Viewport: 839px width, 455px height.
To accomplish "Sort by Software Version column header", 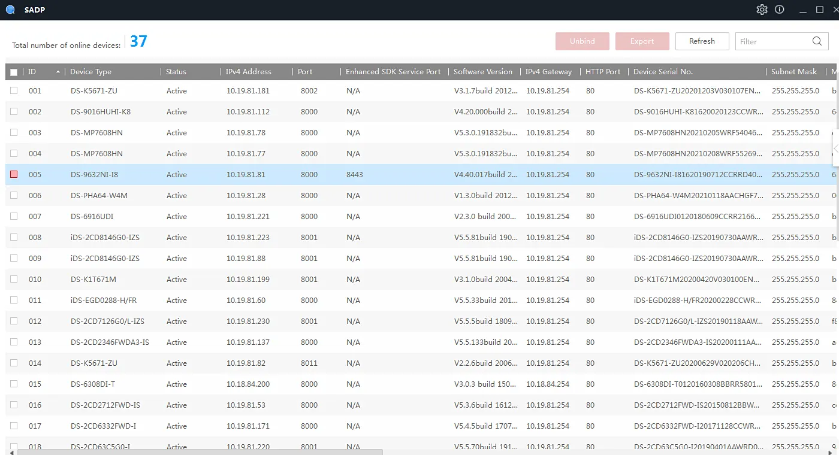I will [x=483, y=72].
